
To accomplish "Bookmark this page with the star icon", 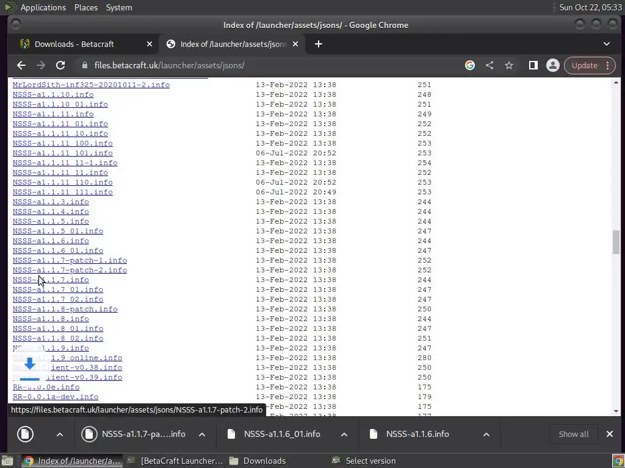I will point(509,65).
